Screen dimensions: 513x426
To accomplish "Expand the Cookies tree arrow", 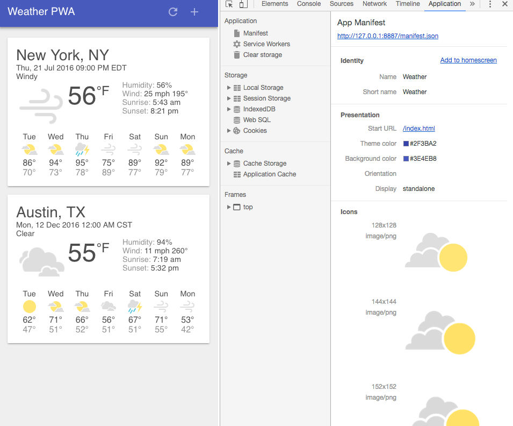I will click(229, 130).
